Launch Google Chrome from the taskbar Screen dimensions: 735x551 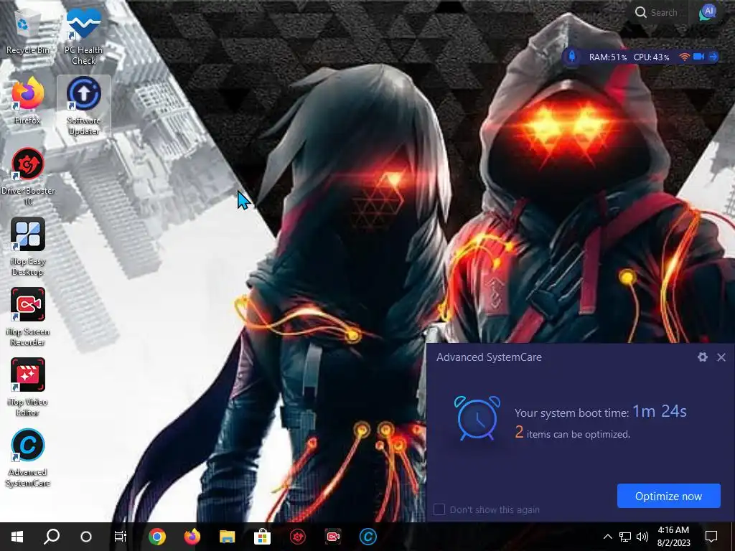pos(157,537)
